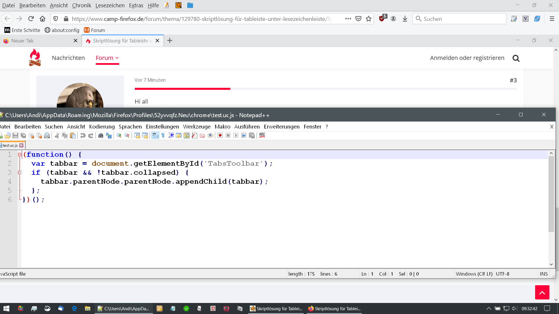Click the Zoom in magnifier icon
This screenshot has width=559, height=314.
click(x=119, y=135)
